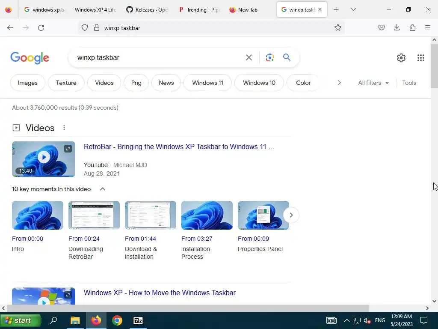
Task: Launch Chrome from taskbar
Action: click(x=117, y=320)
